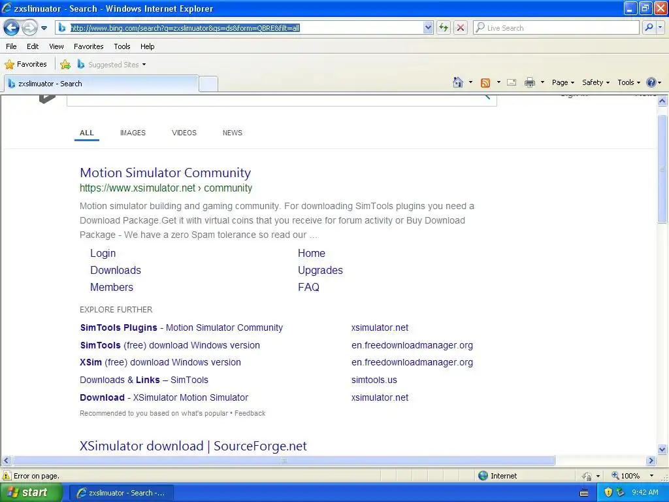Open the Edit menu

pyautogui.click(x=33, y=46)
